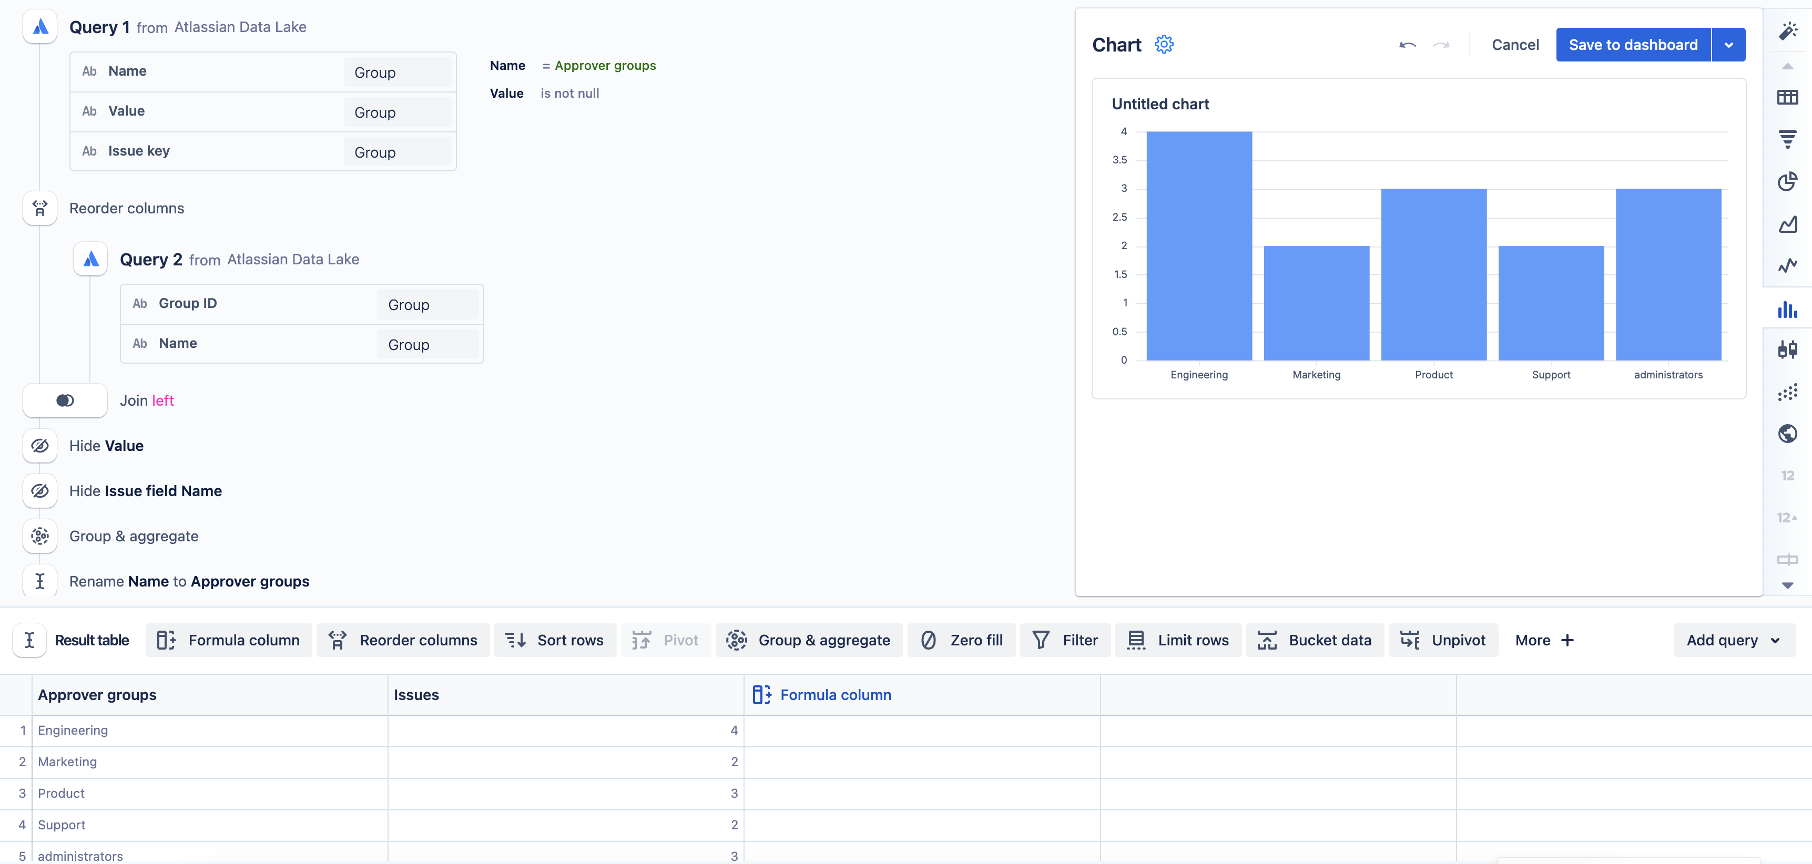1812x864 pixels.
Task: Click the Cancel button
Action: pyautogui.click(x=1515, y=45)
